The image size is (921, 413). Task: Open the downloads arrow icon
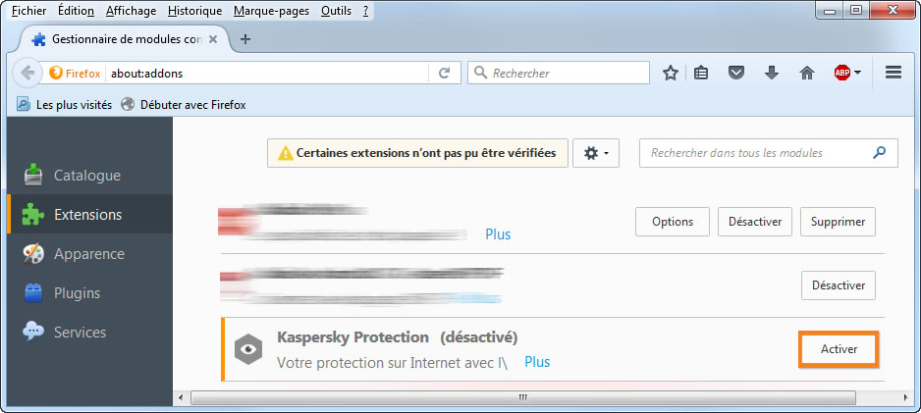coord(772,73)
